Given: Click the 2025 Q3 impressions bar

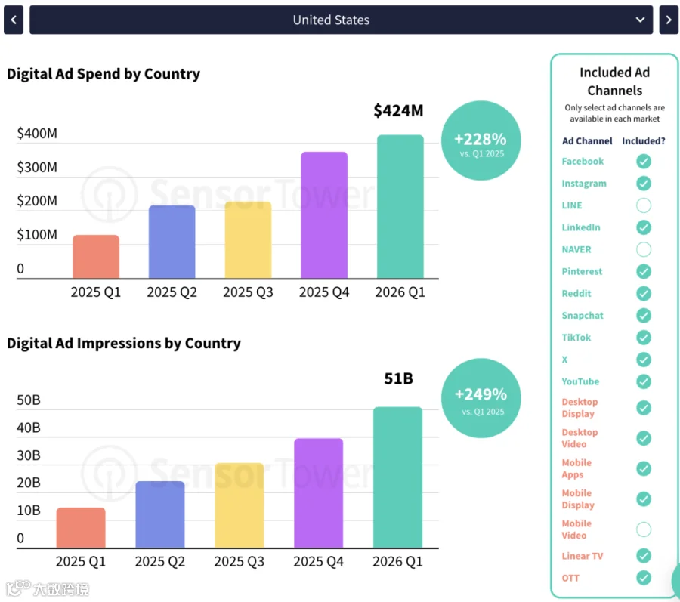Looking at the screenshot, I should click(240, 506).
